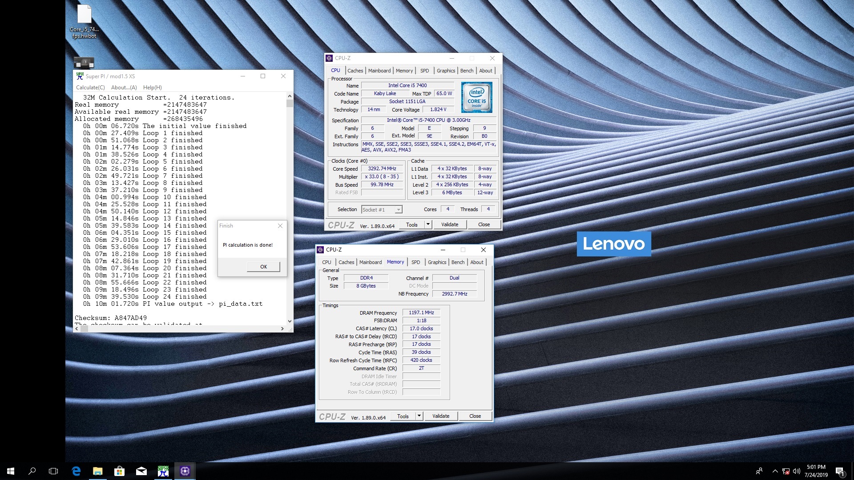Switch to Super PI in the taskbar
854x480 pixels.
click(163, 471)
